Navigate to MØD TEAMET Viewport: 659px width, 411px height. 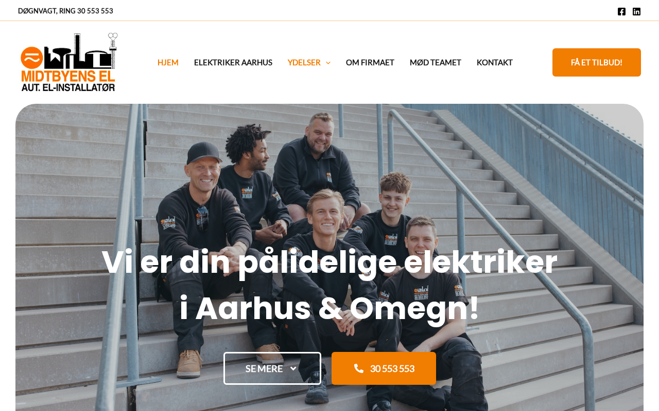pyautogui.click(x=436, y=62)
